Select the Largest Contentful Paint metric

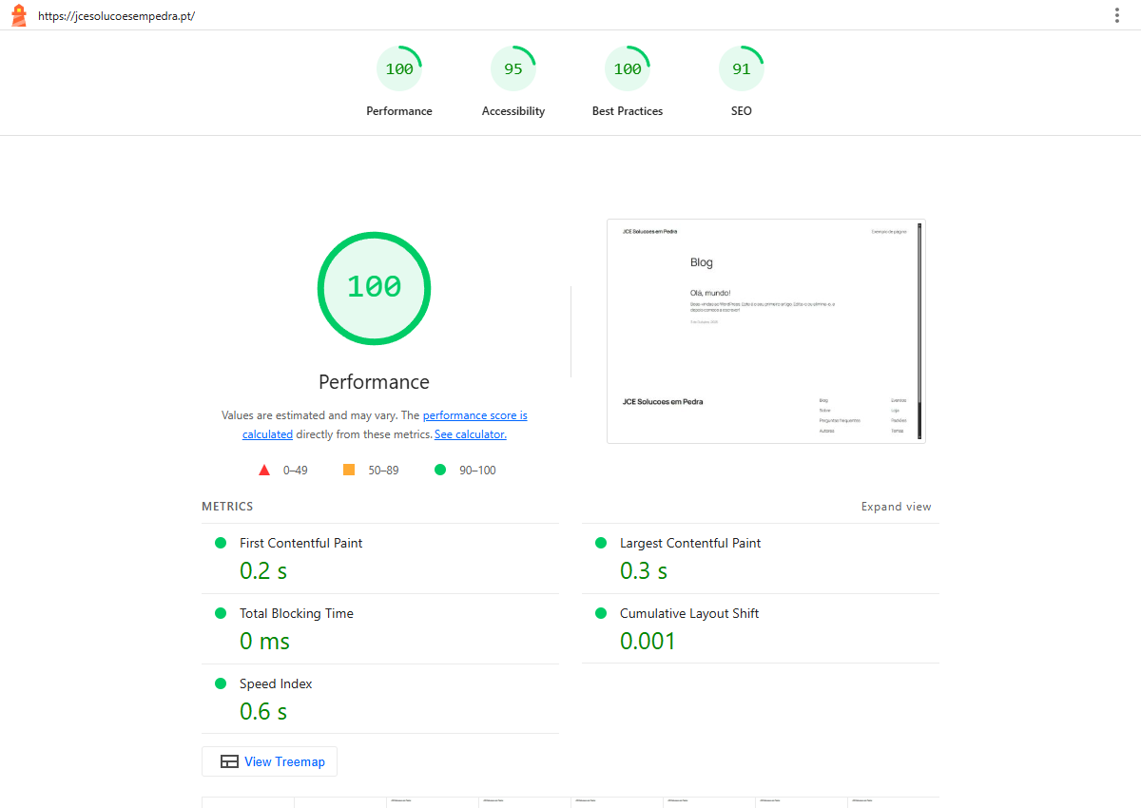761,559
